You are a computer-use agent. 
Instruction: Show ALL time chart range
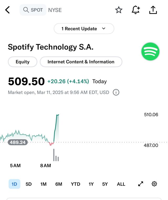pos(121,184)
